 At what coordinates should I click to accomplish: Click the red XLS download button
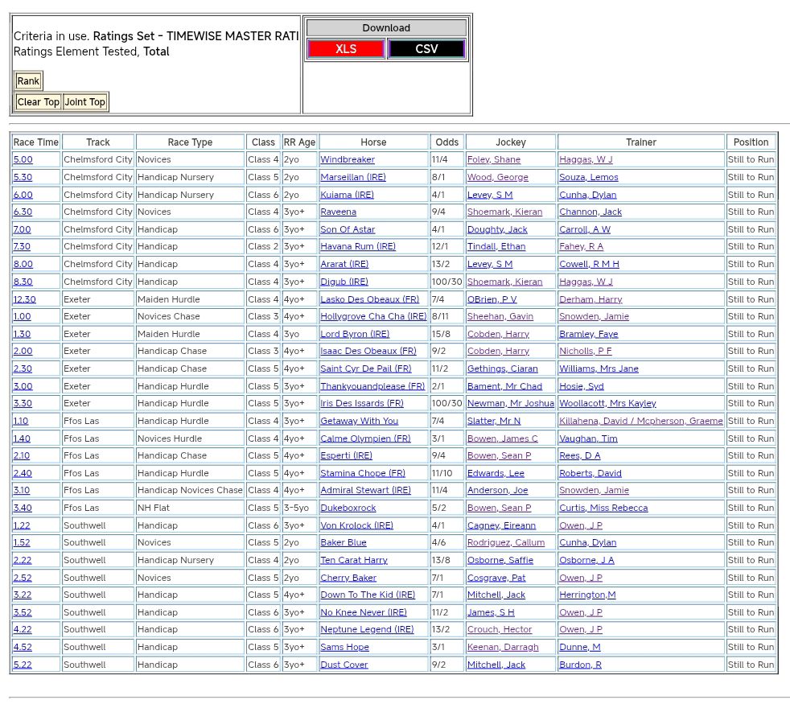pyautogui.click(x=346, y=49)
